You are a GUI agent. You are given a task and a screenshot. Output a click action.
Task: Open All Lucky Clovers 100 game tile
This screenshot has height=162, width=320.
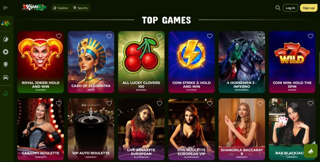pyautogui.click(x=141, y=62)
